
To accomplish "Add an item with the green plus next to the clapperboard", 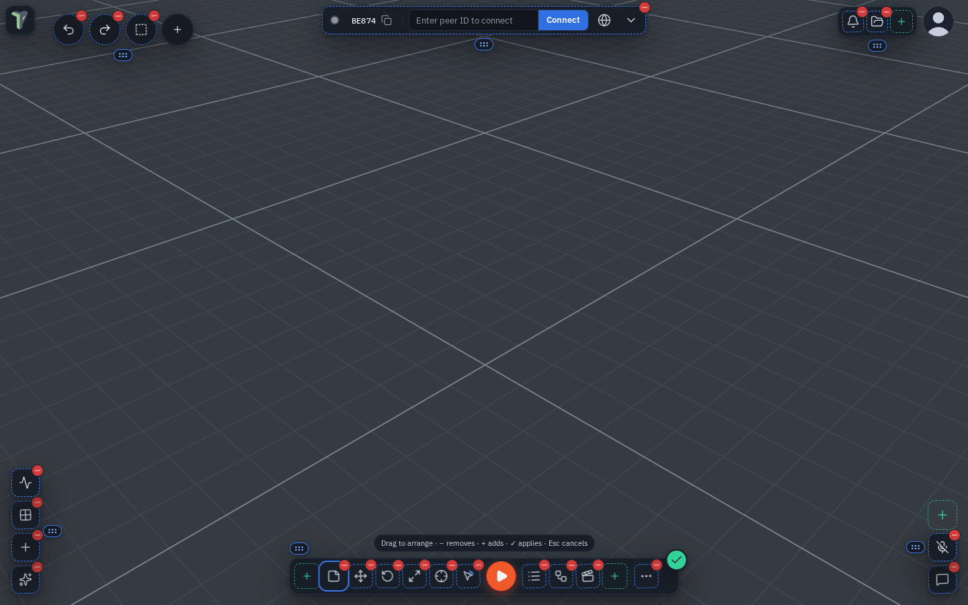I will 614,576.
